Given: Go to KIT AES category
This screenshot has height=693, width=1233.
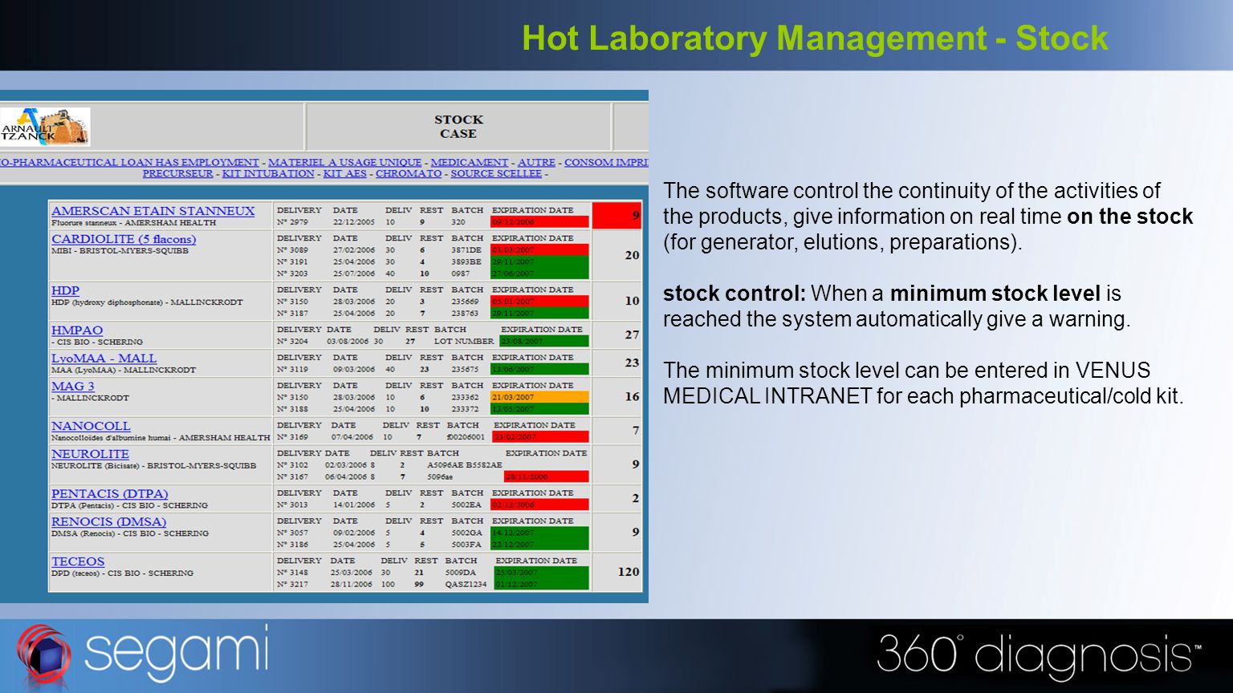Looking at the screenshot, I should pyautogui.click(x=344, y=173).
